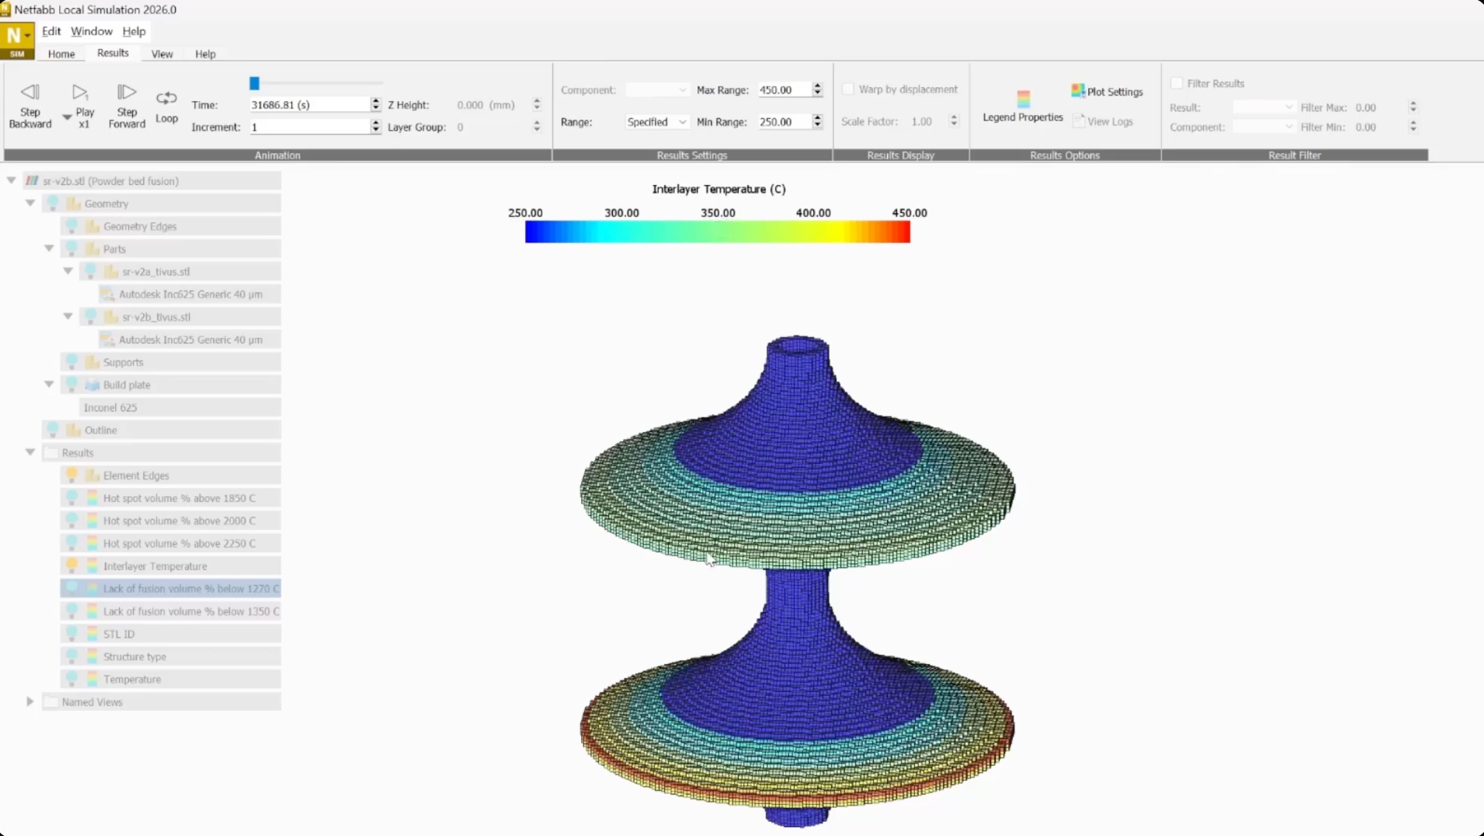Screen dimensions: 1484x836
Task: Enable Warp by displacement checkbox
Action: tap(848, 89)
